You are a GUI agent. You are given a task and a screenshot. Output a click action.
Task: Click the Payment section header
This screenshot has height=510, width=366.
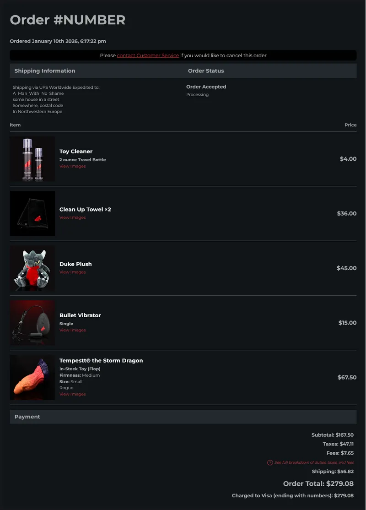pyautogui.click(x=27, y=417)
